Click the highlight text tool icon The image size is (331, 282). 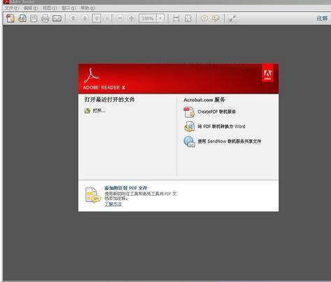click(x=216, y=18)
